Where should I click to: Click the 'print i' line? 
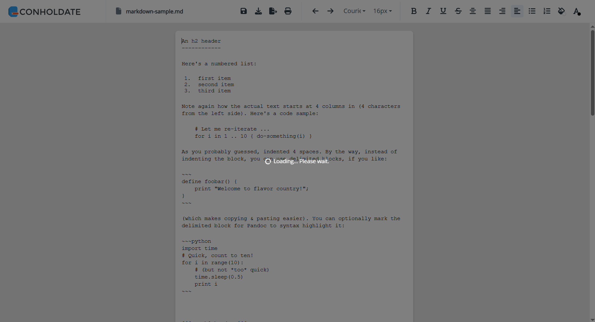tap(206, 284)
